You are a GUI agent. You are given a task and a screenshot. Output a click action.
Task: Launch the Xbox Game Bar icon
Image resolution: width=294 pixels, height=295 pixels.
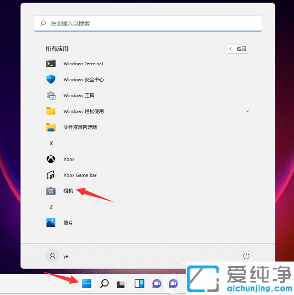[51, 175]
